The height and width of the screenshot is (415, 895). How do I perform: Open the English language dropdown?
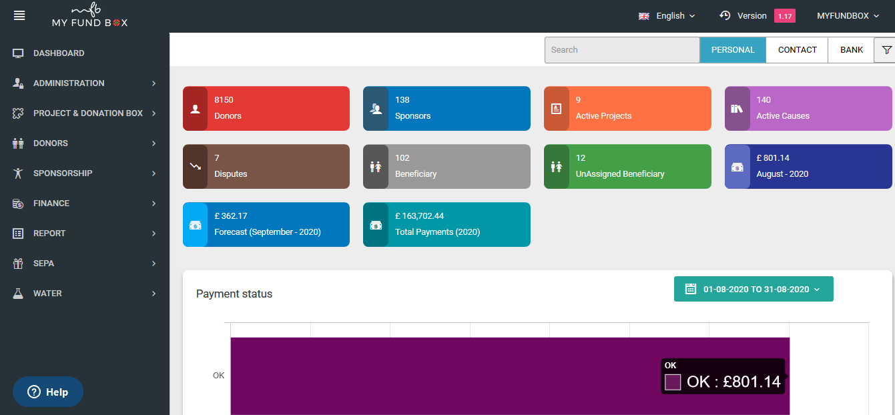click(667, 16)
